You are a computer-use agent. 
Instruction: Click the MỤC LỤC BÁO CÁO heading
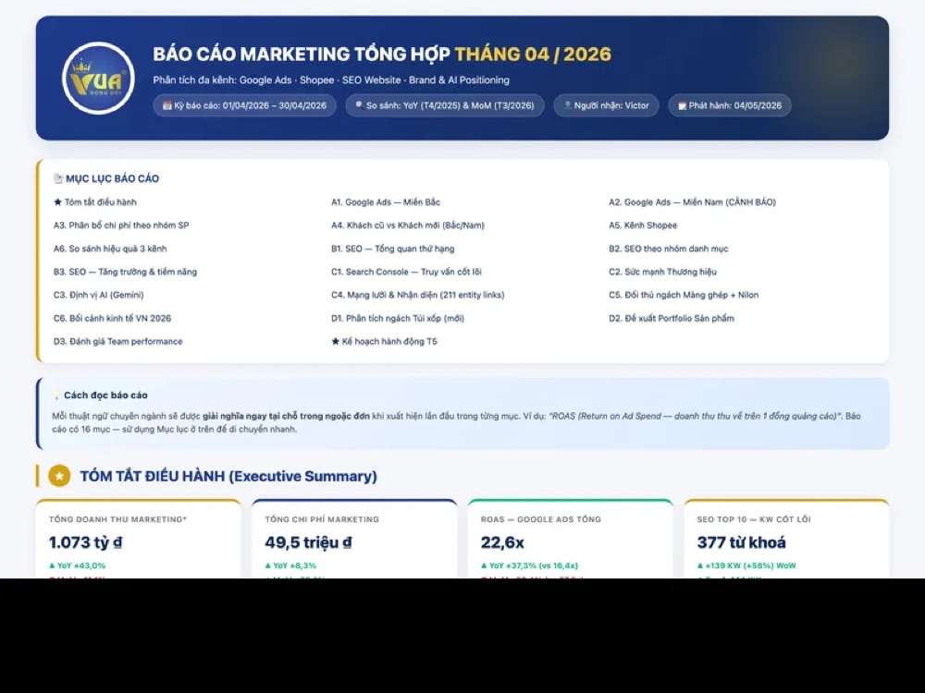tap(112, 178)
